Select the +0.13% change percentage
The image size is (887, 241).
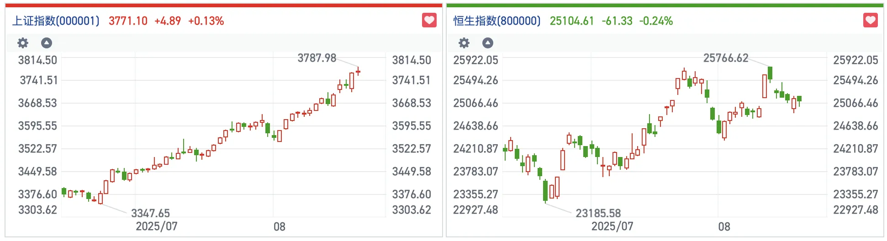pos(206,21)
